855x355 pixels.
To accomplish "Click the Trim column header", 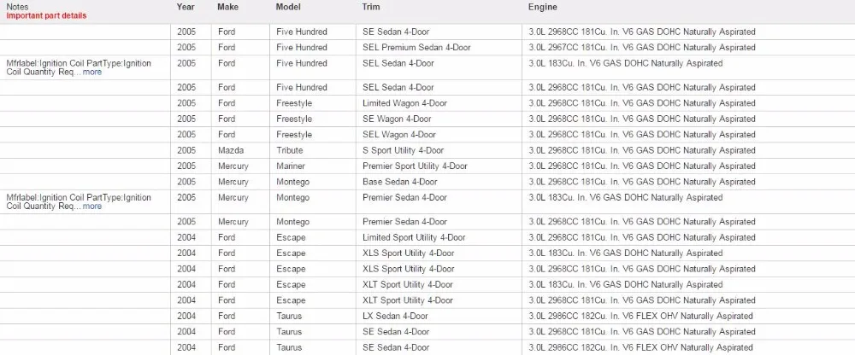I will coord(371,7).
